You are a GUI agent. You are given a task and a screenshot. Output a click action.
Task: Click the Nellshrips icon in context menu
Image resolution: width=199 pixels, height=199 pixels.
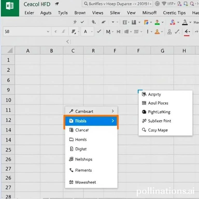(x=71, y=159)
